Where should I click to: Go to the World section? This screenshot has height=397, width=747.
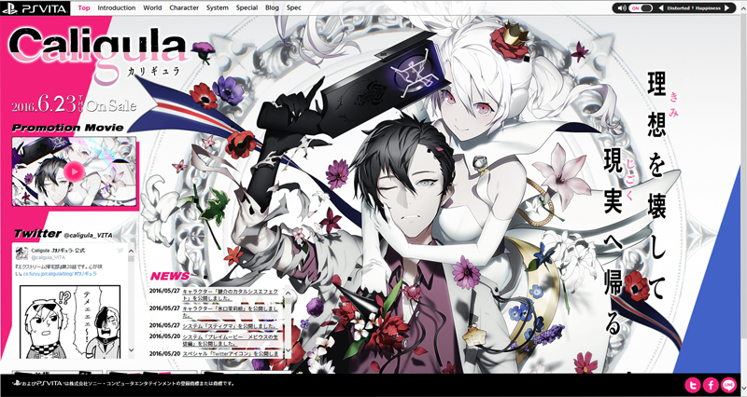pyautogui.click(x=152, y=7)
